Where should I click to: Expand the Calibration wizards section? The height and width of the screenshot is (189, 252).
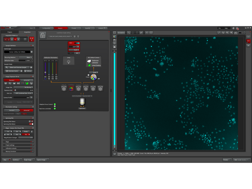tap(18, 148)
